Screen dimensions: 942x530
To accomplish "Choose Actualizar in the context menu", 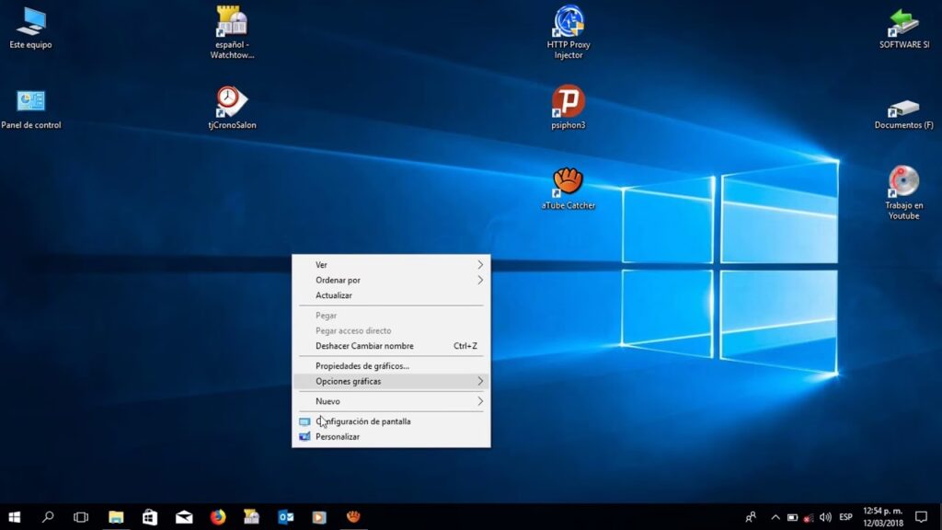I will (x=334, y=295).
